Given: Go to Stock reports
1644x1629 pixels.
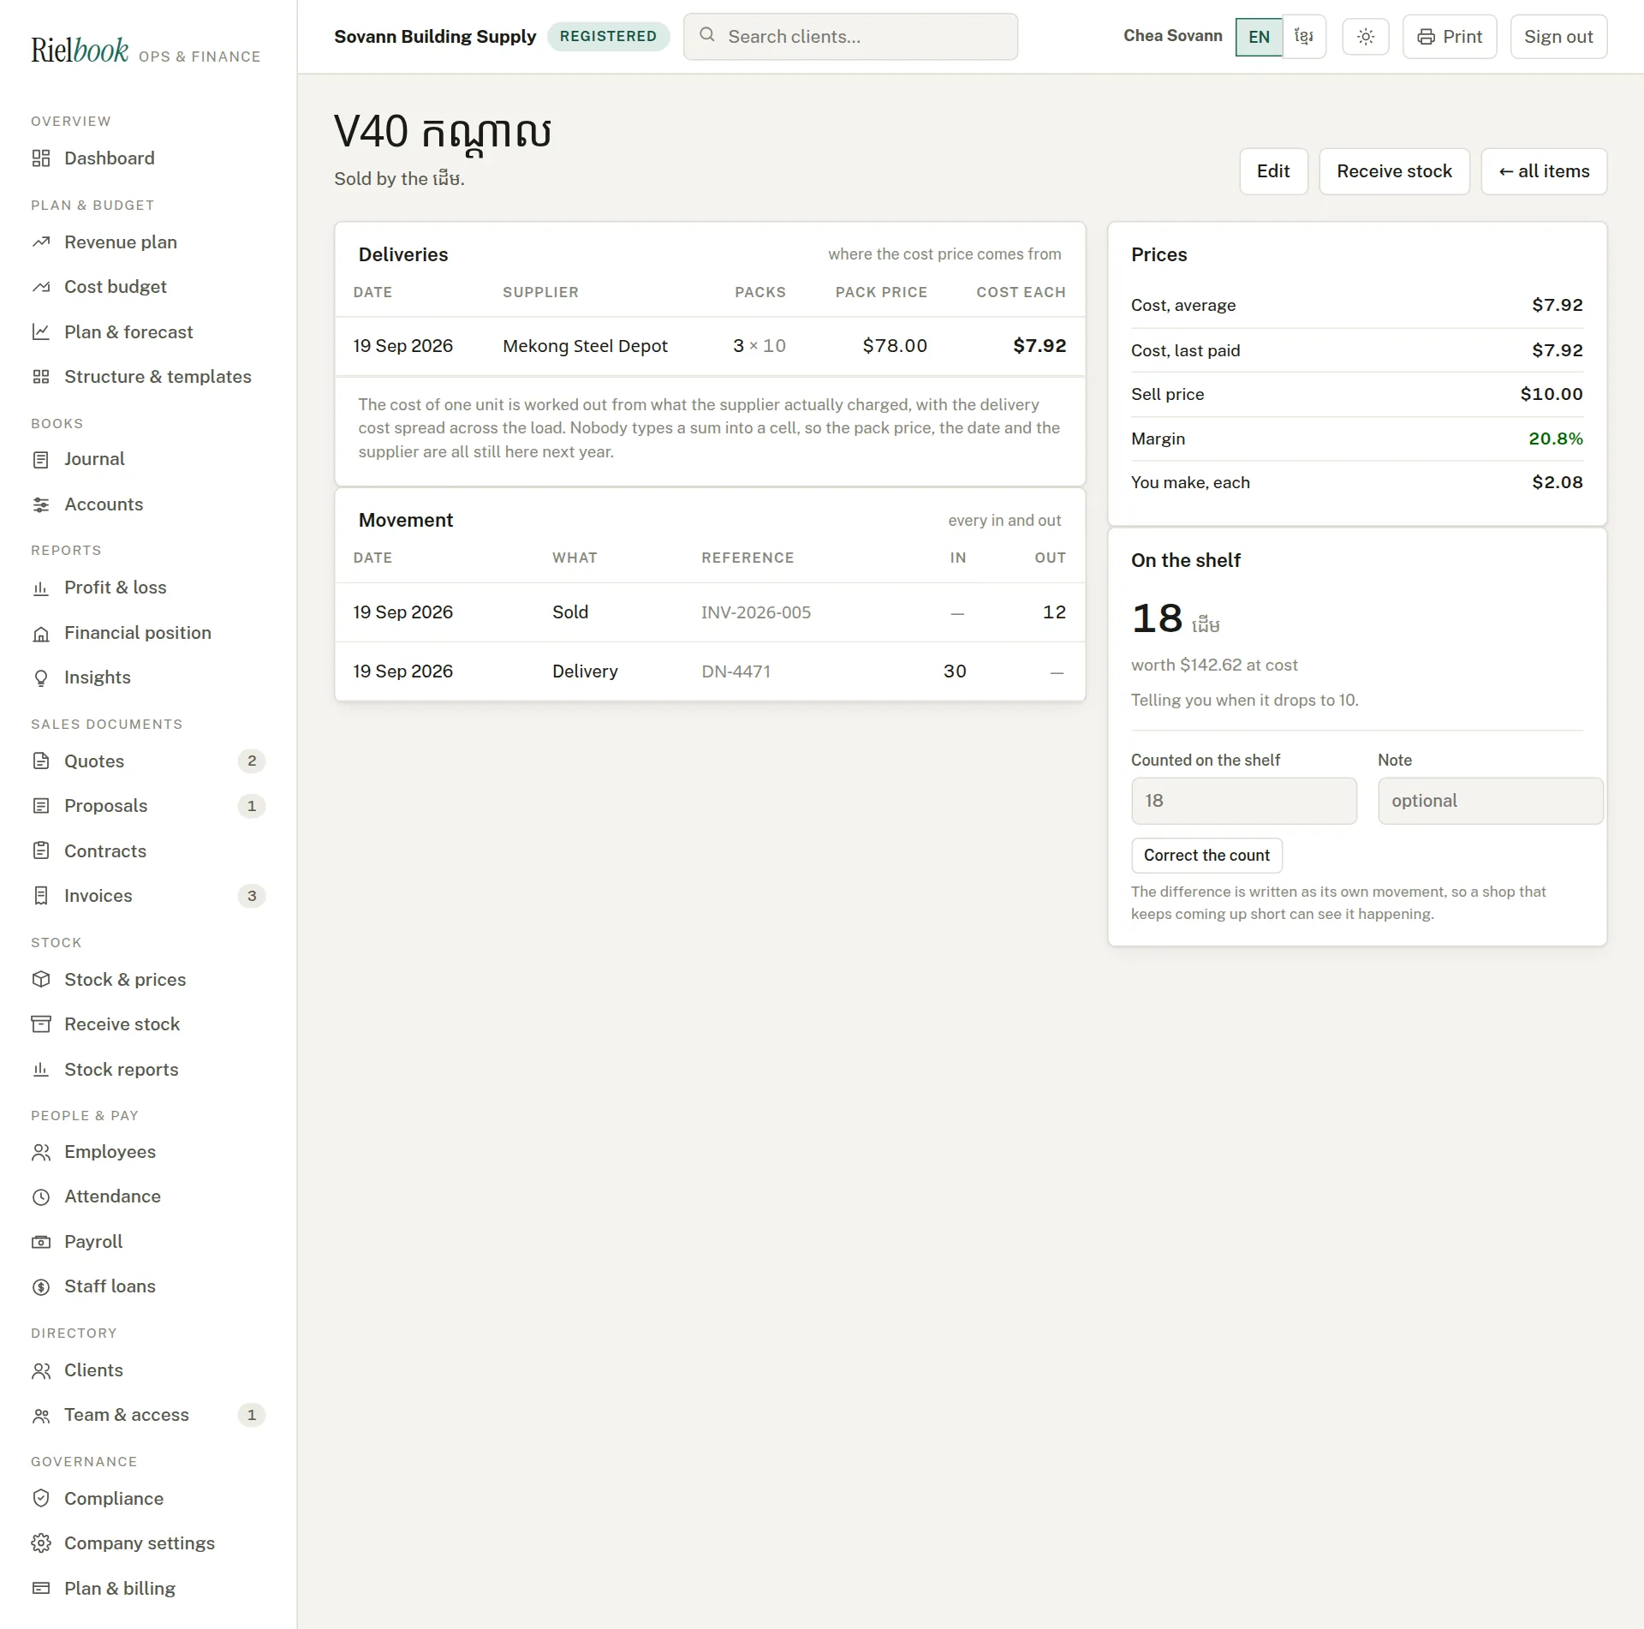Looking at the screenshot, I should (148, 1070).
